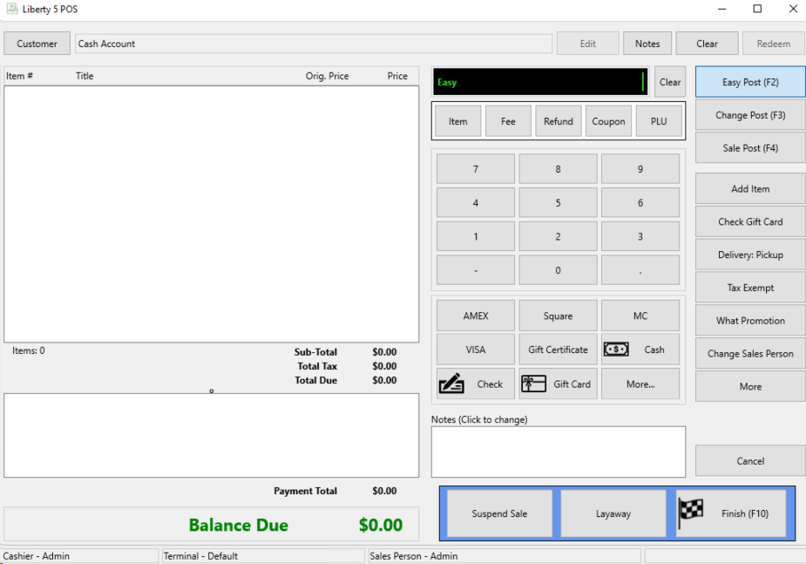Tap keypad digit 1
Viewport: 806px width, 564px height.
(x=476, y=236)
